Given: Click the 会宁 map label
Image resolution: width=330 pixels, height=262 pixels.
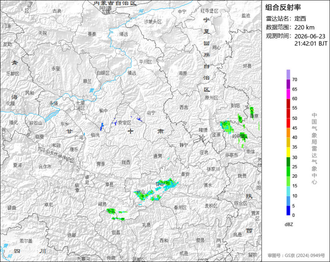Looking at the screenshot, I should point(151,113).
